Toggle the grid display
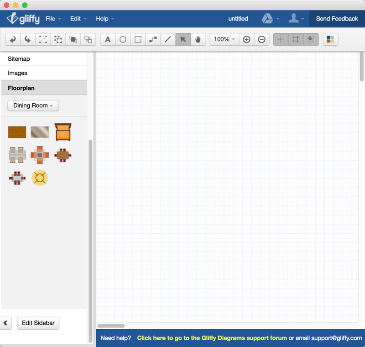Viewport: 365px width, 347px height. 296,39
